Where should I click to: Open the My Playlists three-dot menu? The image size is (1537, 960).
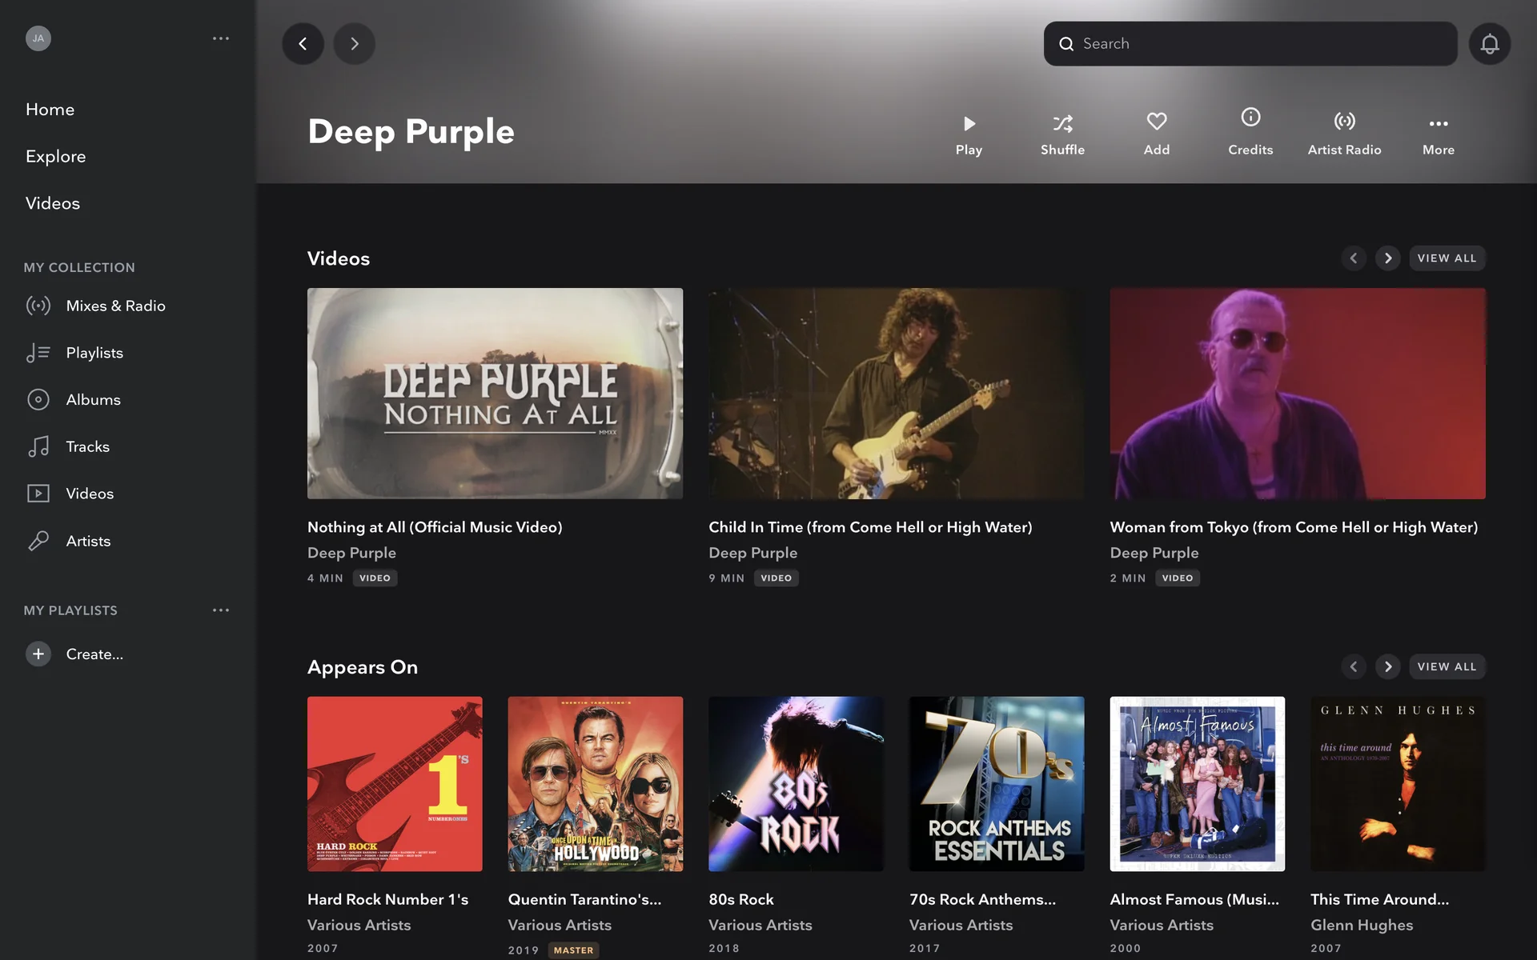pos(221,610)
